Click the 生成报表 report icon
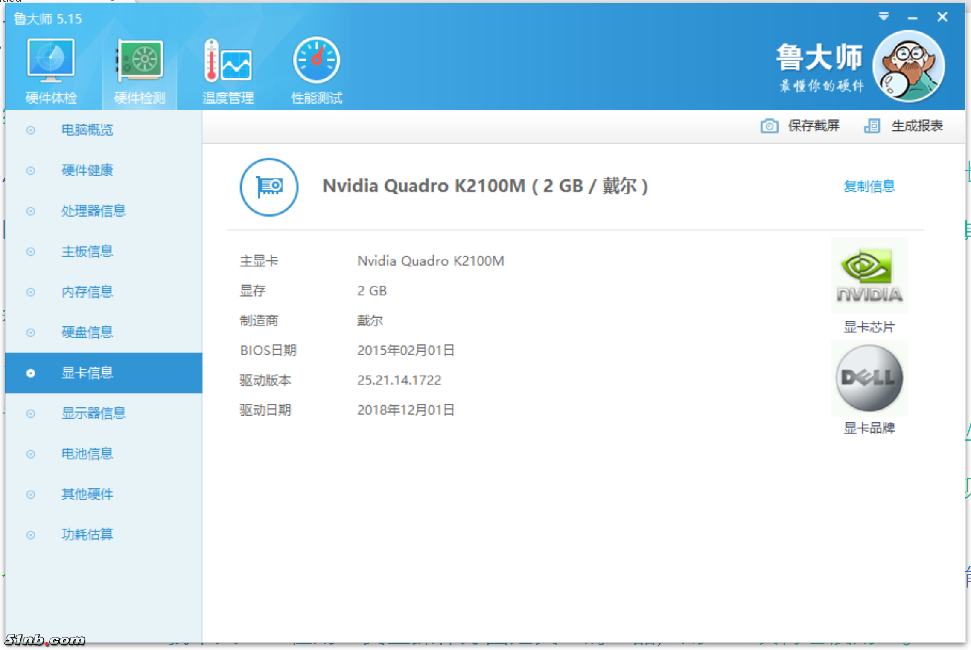 click(x=872, y=126)
